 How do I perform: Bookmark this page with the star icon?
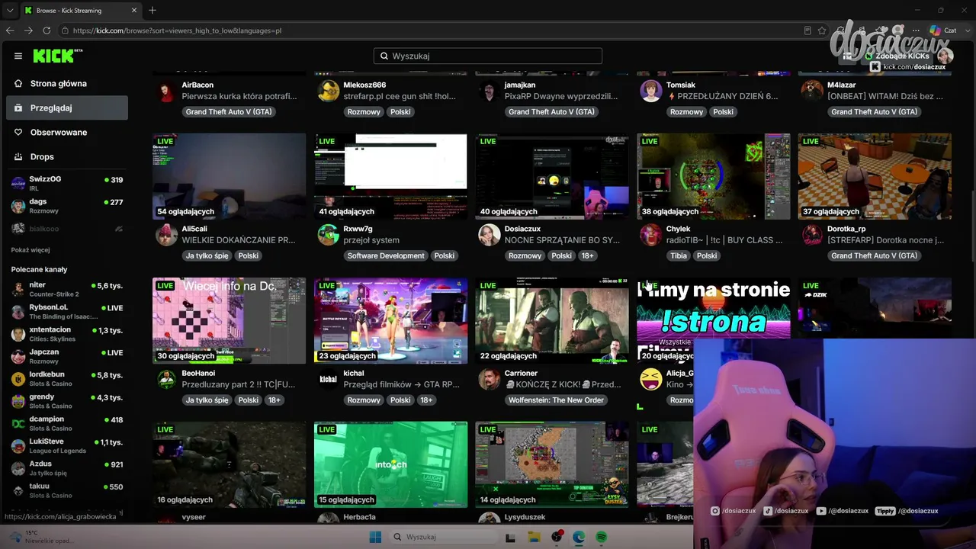click(822, 30)
